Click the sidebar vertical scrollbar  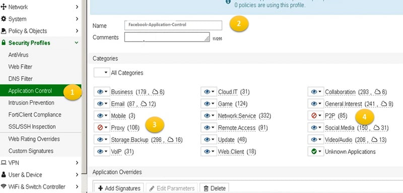pos(84,87)
